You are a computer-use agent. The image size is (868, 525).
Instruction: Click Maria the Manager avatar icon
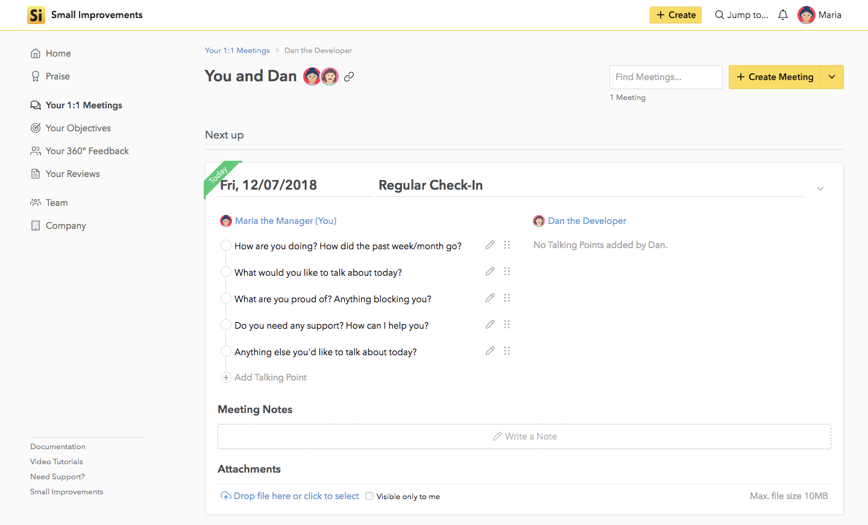(226, 221)
